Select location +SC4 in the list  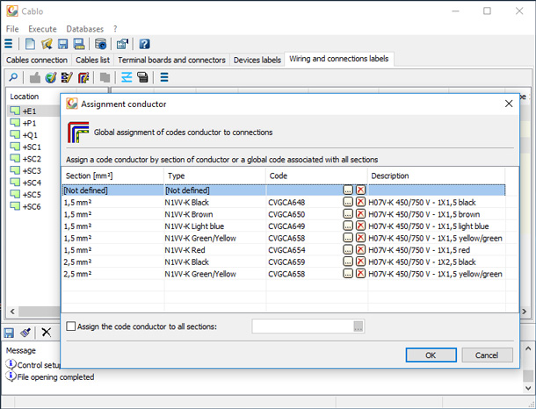point(32,183)
